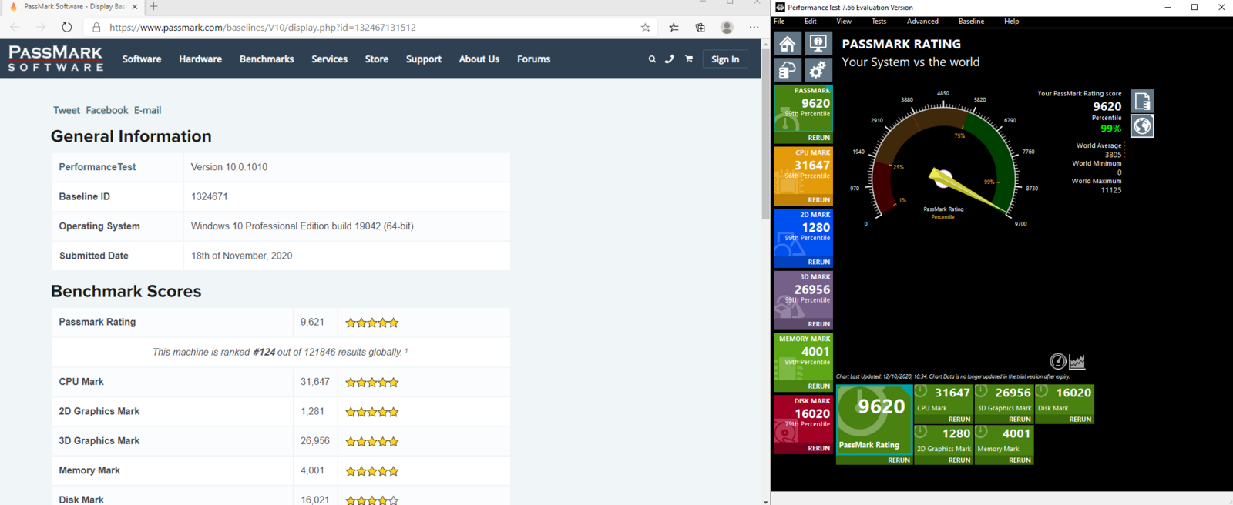
Task: Open the Advanced menu in PerformanceTest
Action: [x=922, y=22]
